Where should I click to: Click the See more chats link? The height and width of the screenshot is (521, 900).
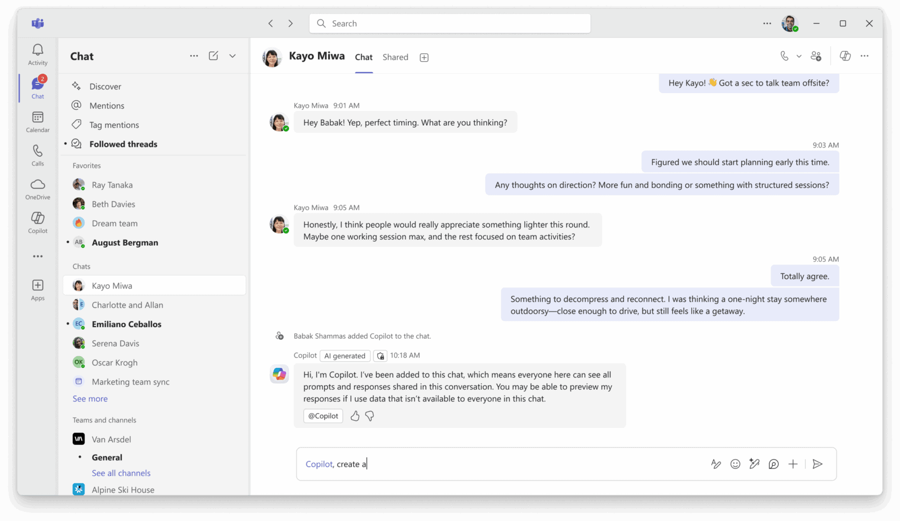[x=90, y=399]
